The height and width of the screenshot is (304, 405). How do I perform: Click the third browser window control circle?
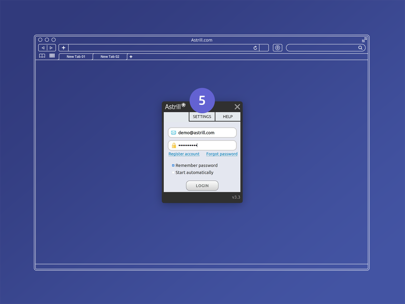(53, 40)
